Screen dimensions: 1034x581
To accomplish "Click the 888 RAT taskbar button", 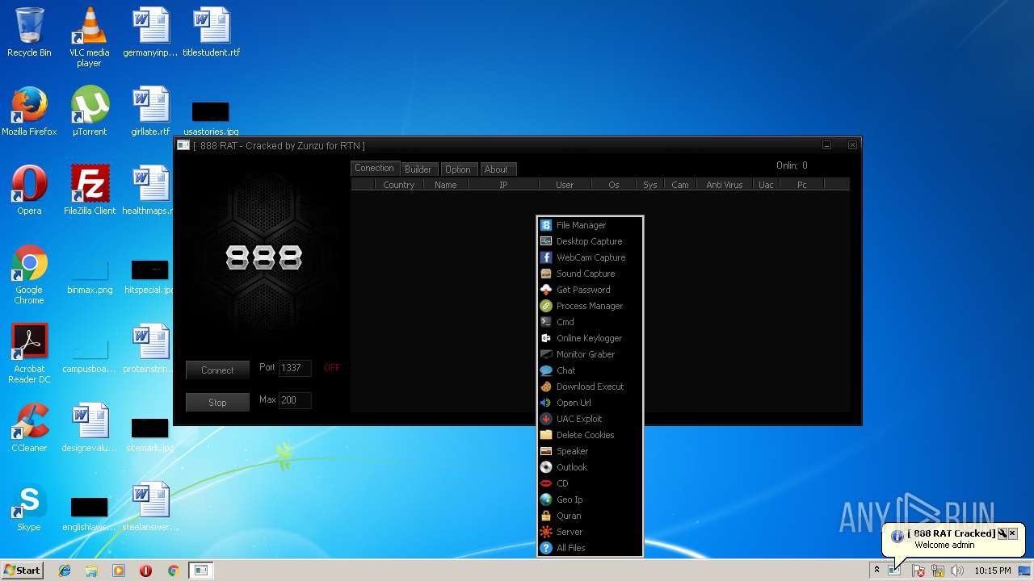I will pyautogui.click(x=201, y=571).
